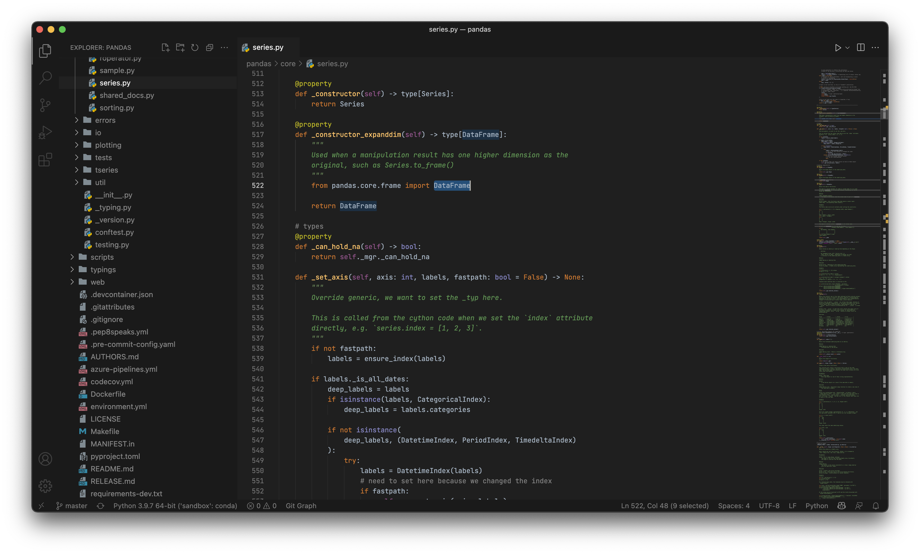Collapse all folders in explorer
The width and height of the screenshot is (920, 554).
click(210, 47)
